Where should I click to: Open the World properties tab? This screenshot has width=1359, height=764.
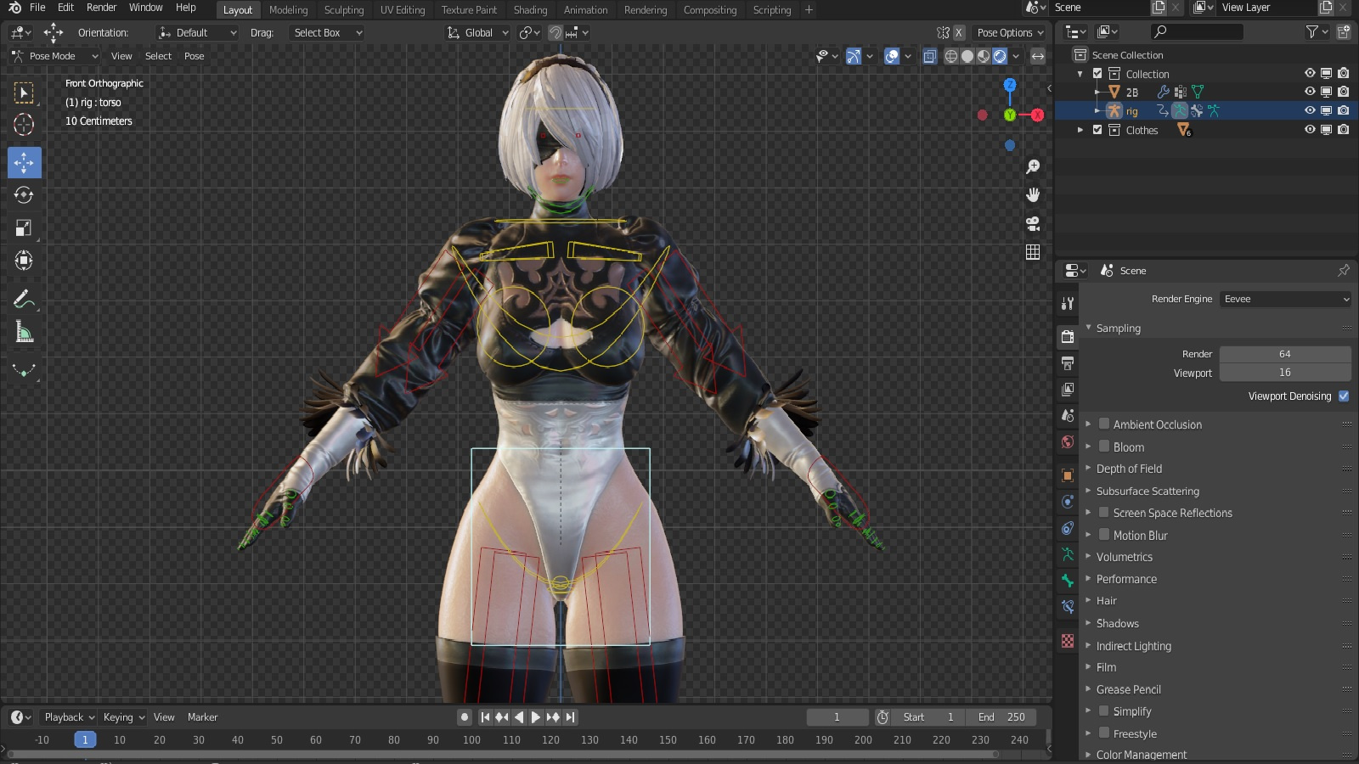1068,441
